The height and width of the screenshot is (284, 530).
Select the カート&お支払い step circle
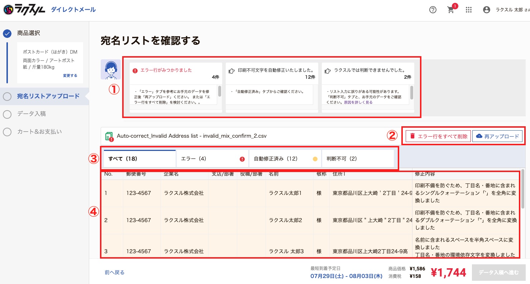[7, 132]
